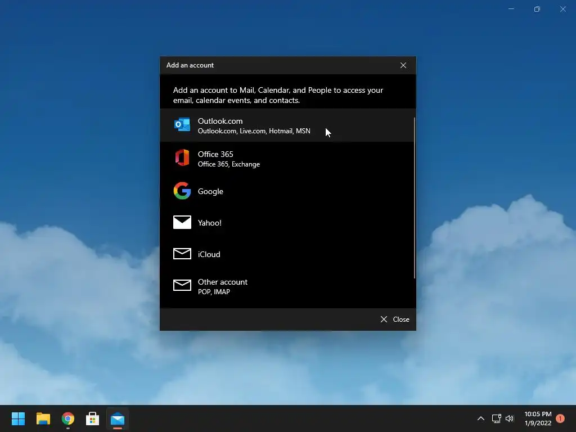576x432 pixels.
Task: Open File Explorer from the taskbar
Action: click(x=43, y=418)
